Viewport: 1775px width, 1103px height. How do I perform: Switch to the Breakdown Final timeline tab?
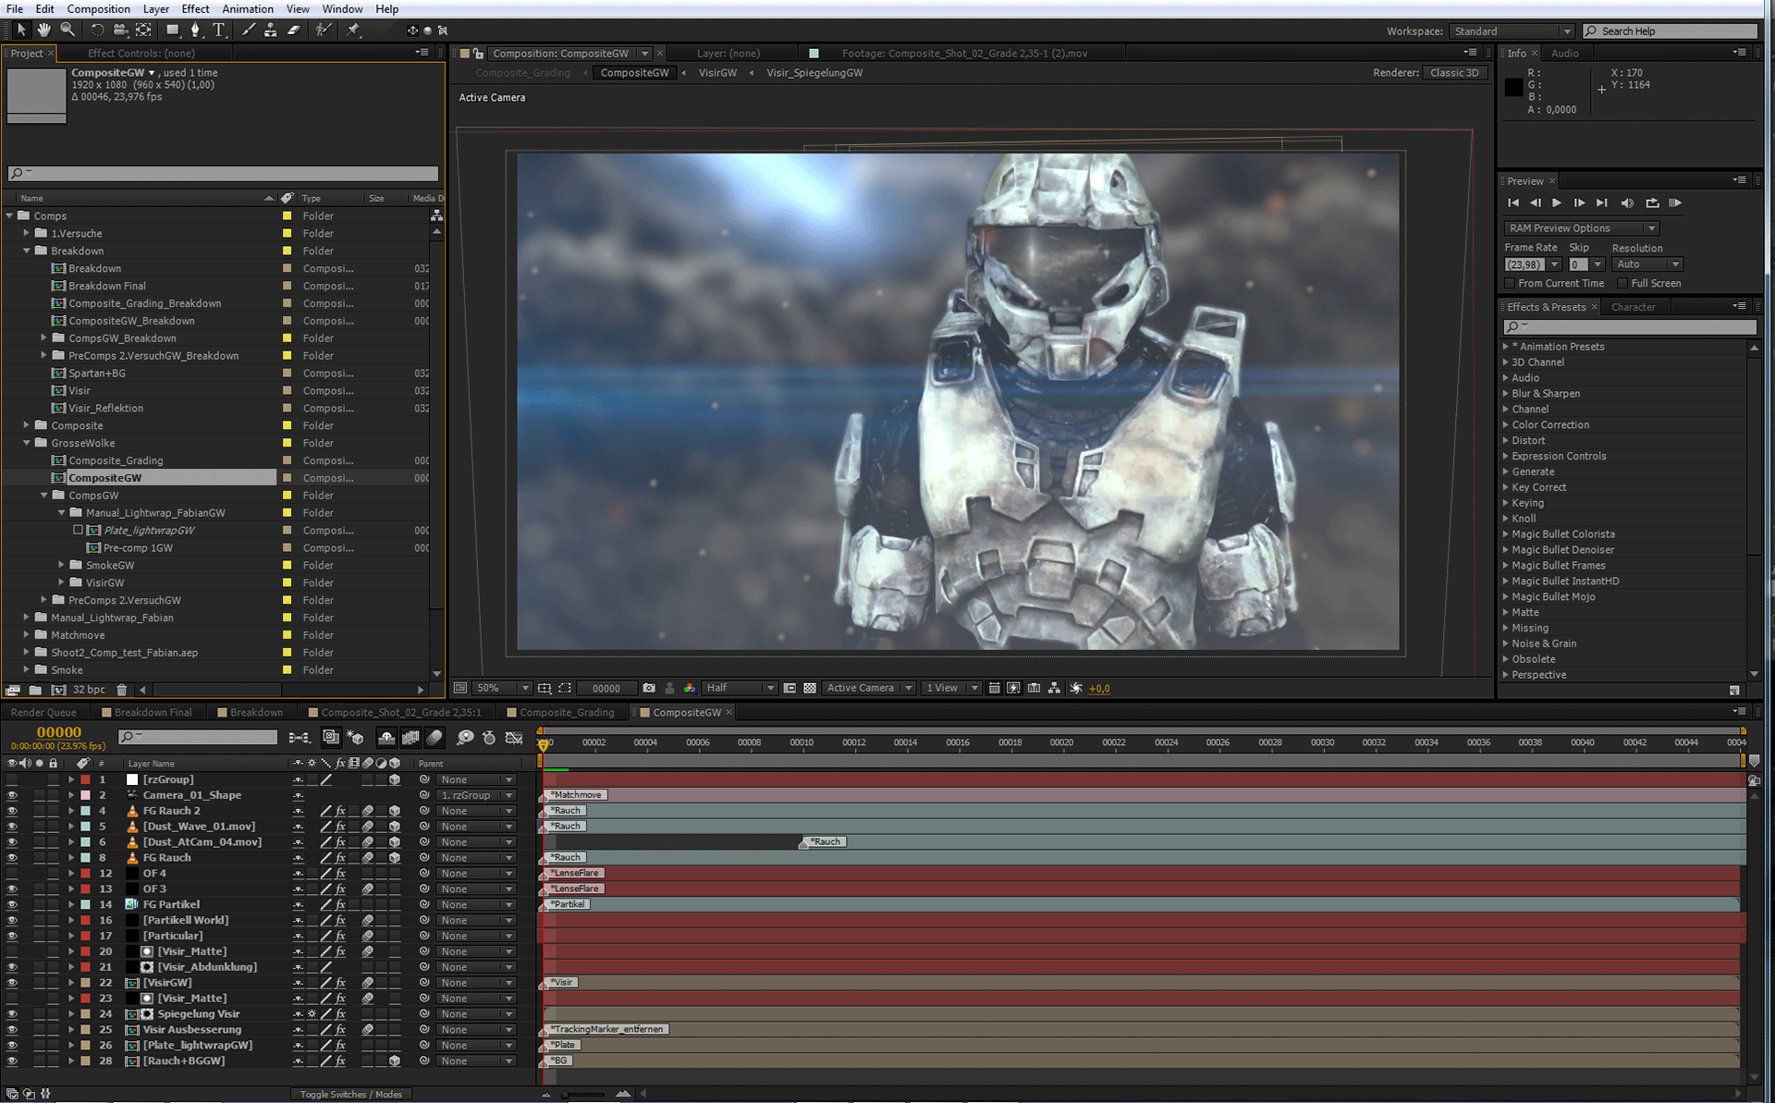click(147, 712)
